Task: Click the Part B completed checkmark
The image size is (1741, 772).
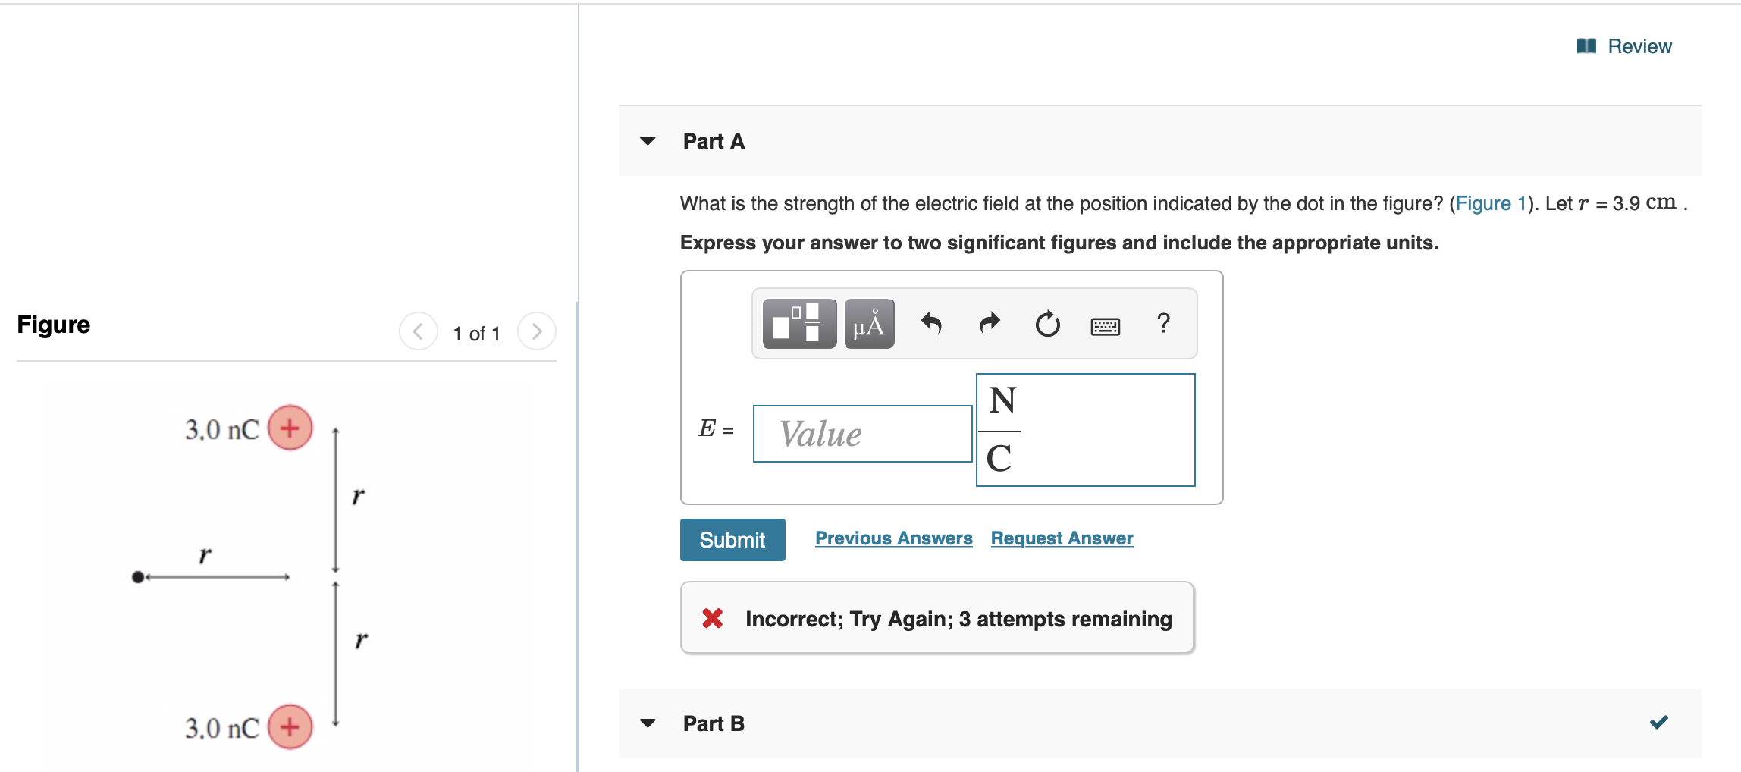Action: point(1659,723)
